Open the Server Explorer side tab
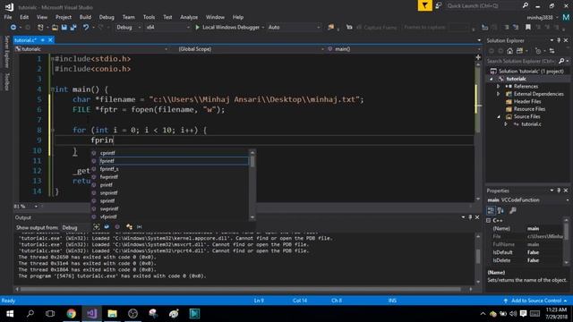This screenshot has width=573, height=322. click(6, 52)
